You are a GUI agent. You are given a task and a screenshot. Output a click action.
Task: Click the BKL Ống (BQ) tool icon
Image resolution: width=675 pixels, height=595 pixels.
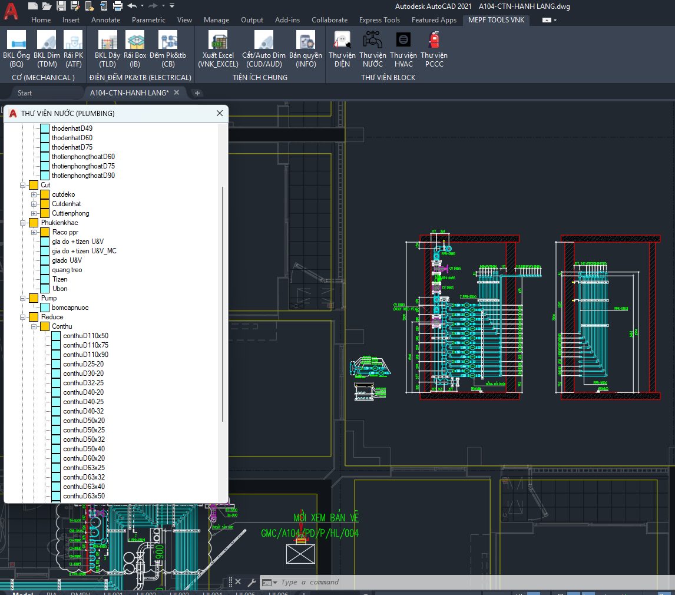(x=16, y=41)
